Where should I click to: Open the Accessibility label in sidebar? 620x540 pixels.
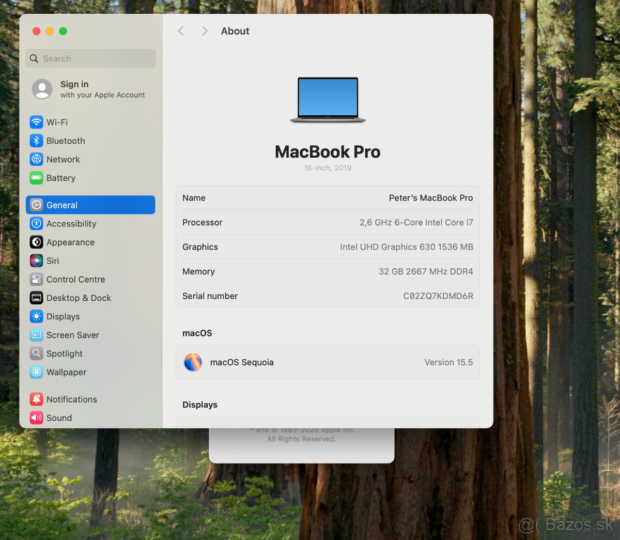[x=71, y=224]
